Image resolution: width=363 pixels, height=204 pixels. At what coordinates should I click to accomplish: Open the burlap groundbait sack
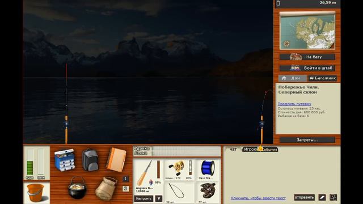106,189
